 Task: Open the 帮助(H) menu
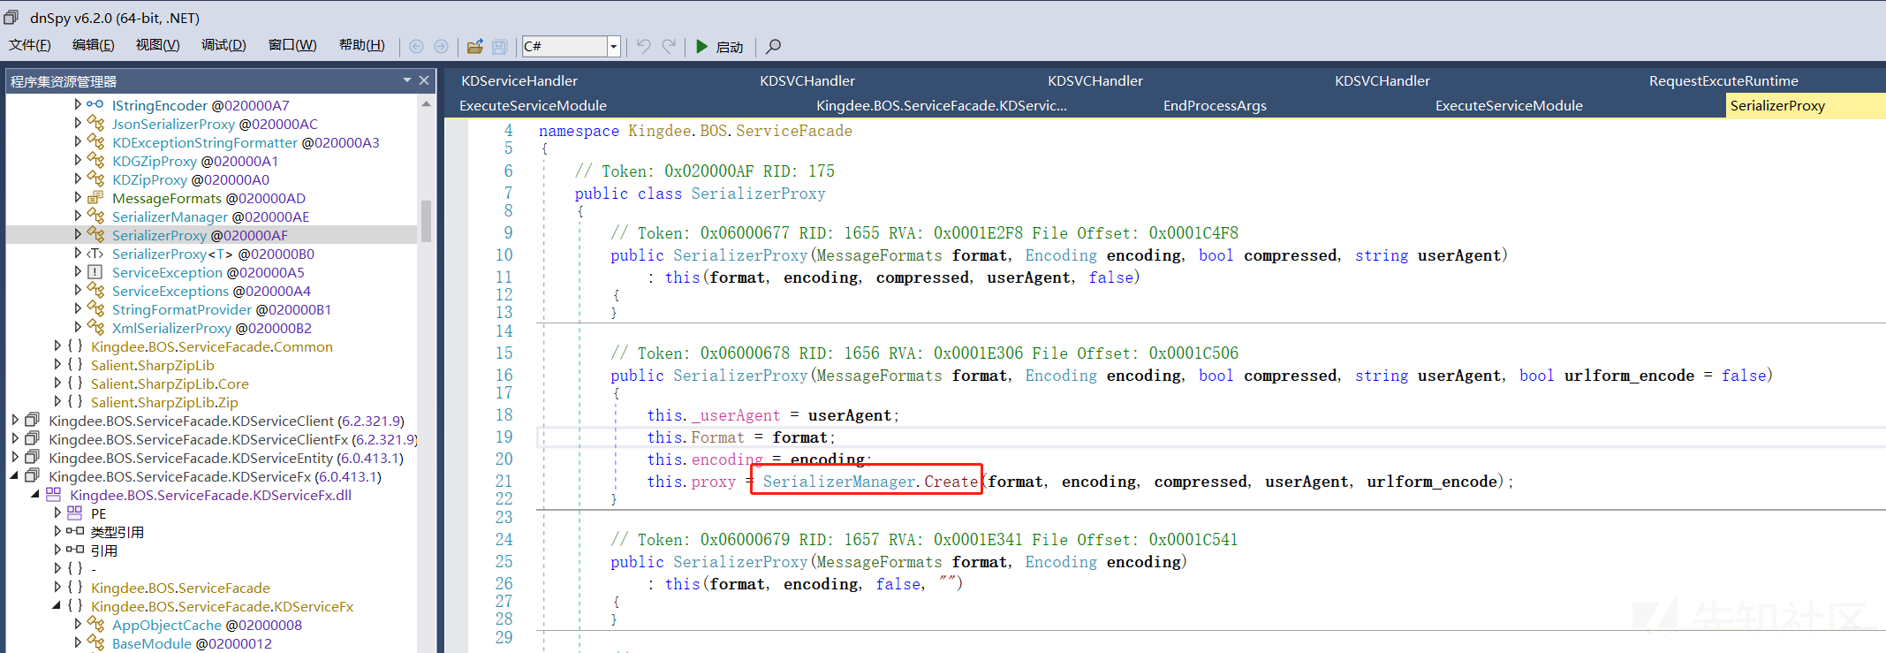[362, 45]
